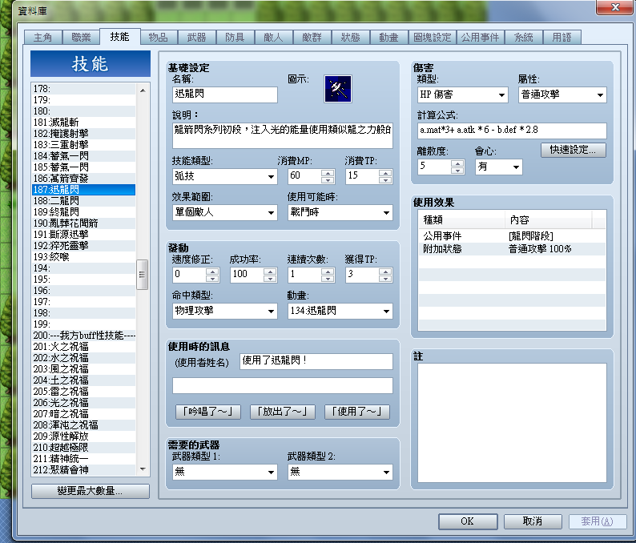The width and height of the screenshot is (636, 543).
Task: Click the 快速設定... button
Action: tap(574, 150)
